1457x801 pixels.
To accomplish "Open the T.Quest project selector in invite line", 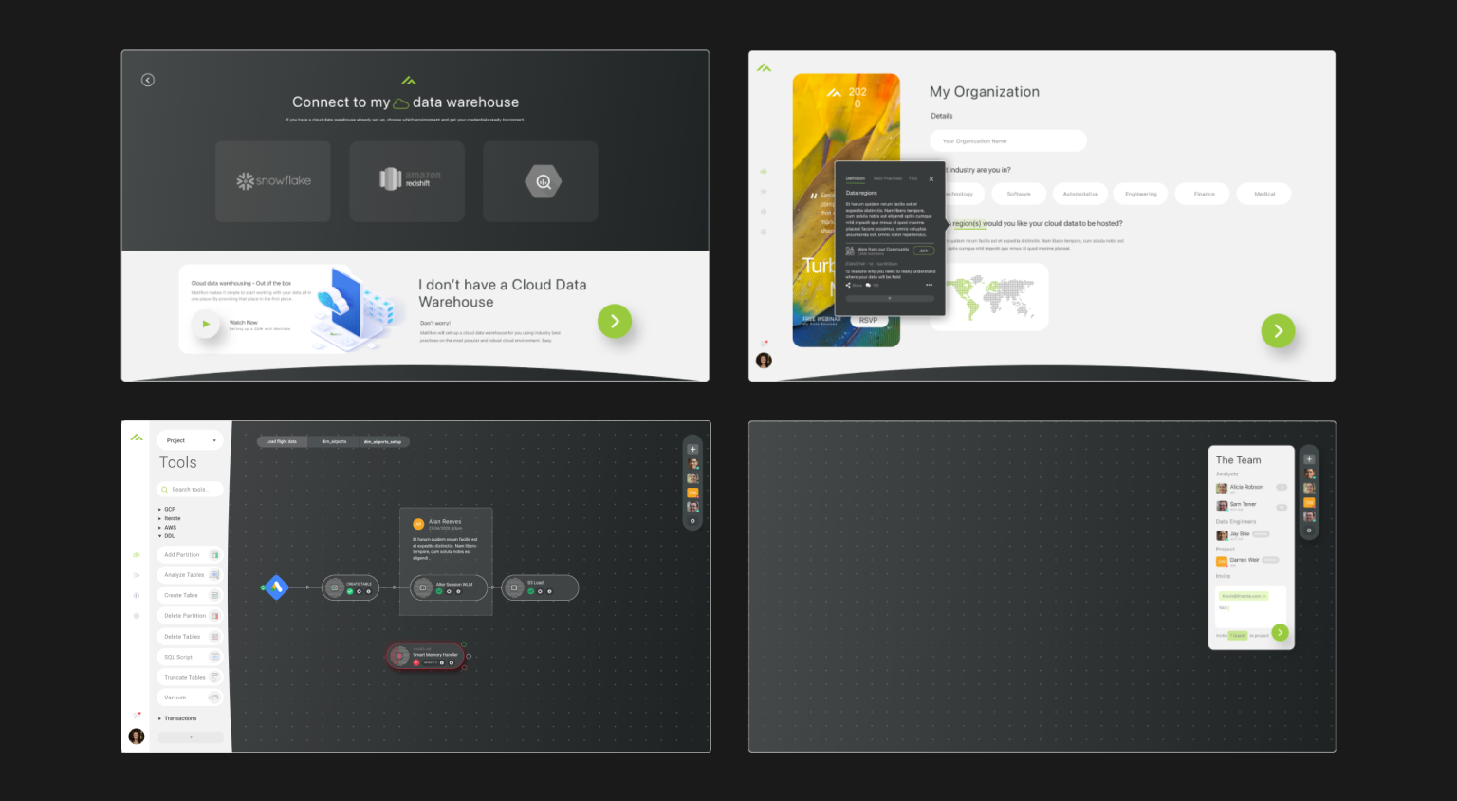I will pos(1238,635).
